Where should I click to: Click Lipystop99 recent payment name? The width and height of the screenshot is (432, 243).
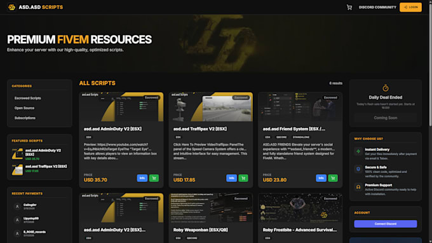[31, 218]
